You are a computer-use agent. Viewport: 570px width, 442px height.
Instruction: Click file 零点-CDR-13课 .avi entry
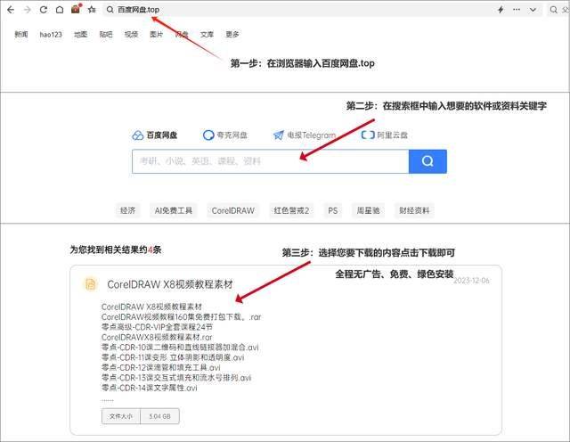pyautogui.click(x=176, y=378)
